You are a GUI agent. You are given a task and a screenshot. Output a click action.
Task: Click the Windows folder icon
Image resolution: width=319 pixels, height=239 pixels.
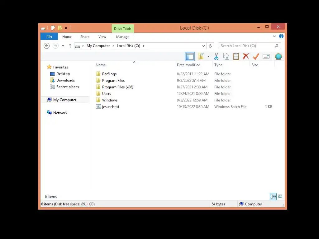[98, 100]
